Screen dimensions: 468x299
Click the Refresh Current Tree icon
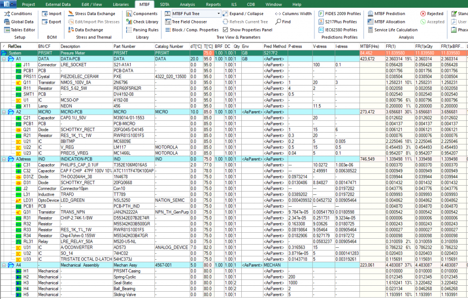(x=225, y=22)
